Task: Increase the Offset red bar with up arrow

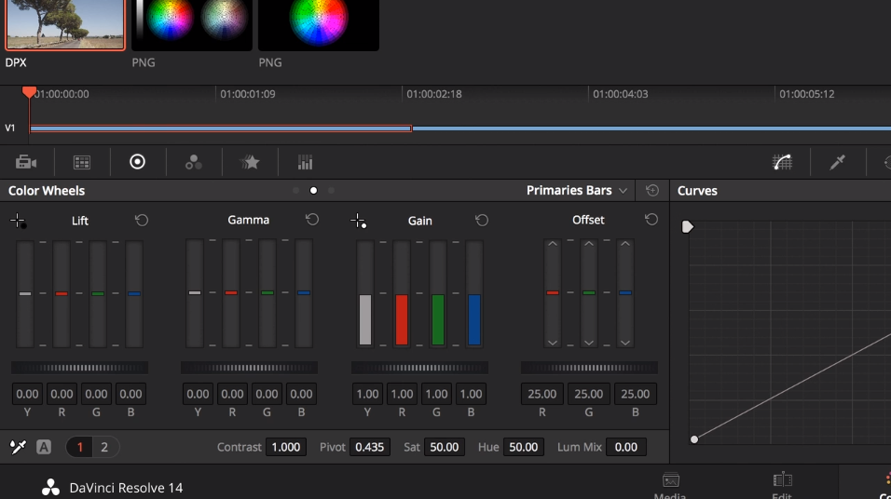Action: tap(553, 244)
